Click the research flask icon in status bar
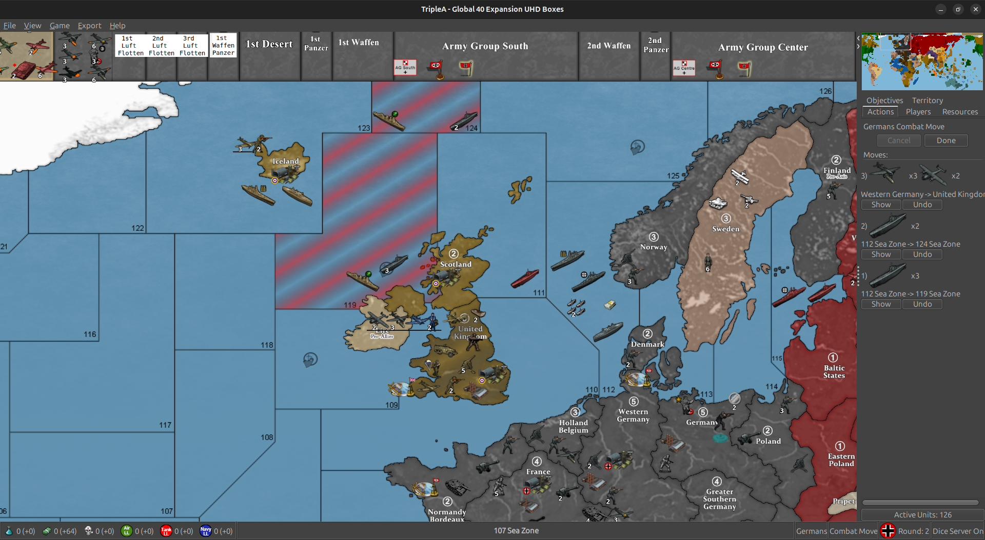The height and width of the screenshot is (540, 985). pyautogui.click(x=9, y=531)
